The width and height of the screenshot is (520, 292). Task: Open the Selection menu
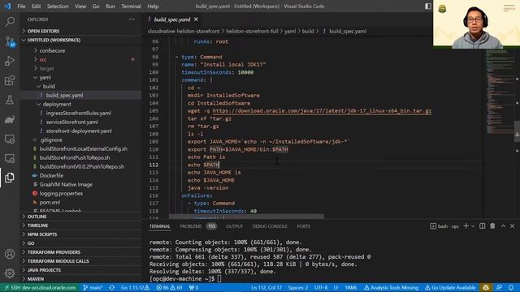[x=58, y=6]
